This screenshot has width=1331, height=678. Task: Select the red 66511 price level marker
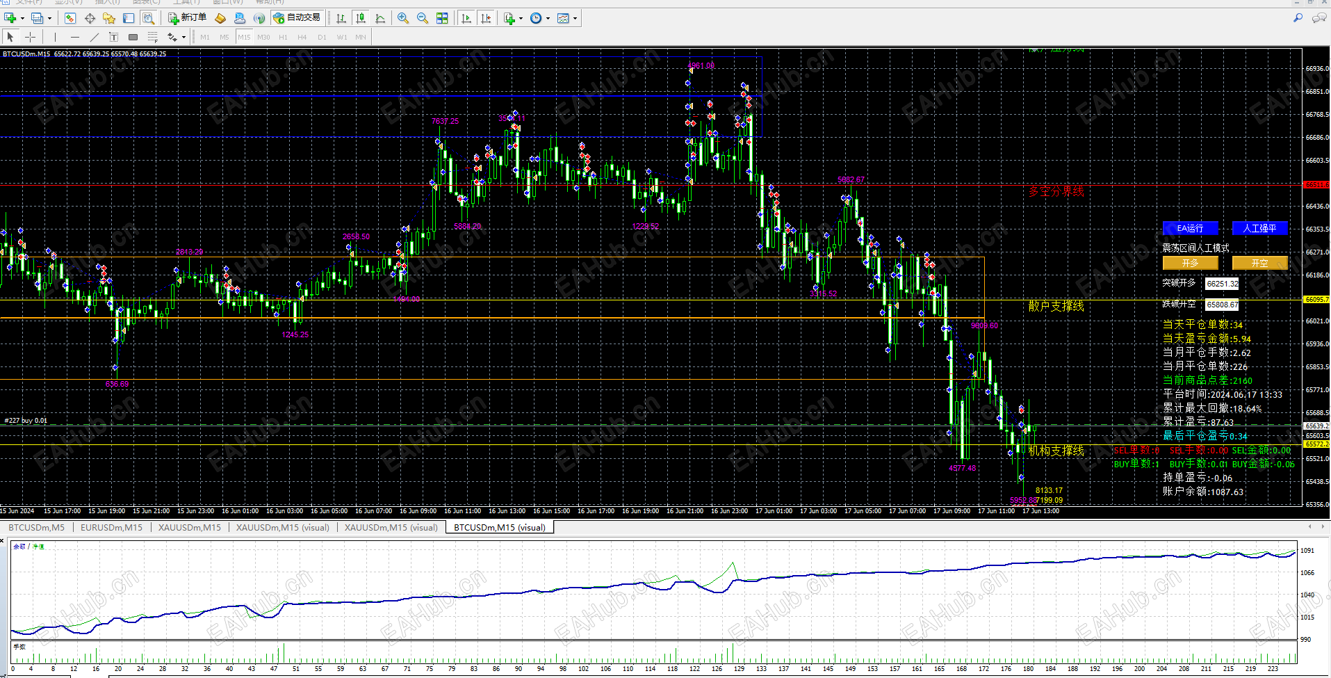point(1316,185)
